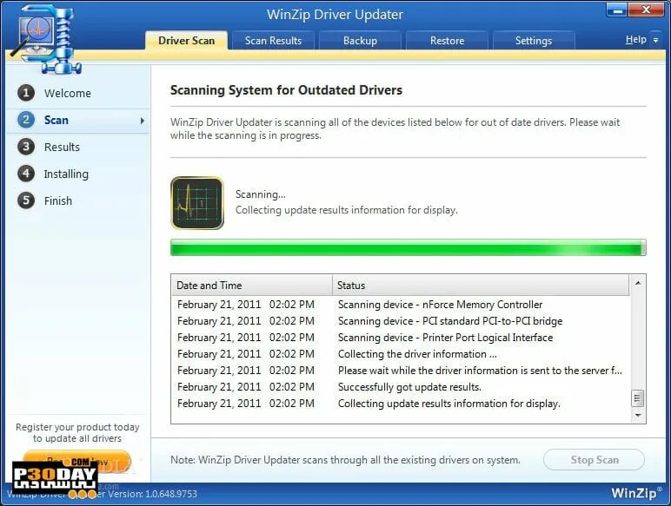Open the Backup tab
Viewport: 671px width, 506px height.
[x=360, y=41]
